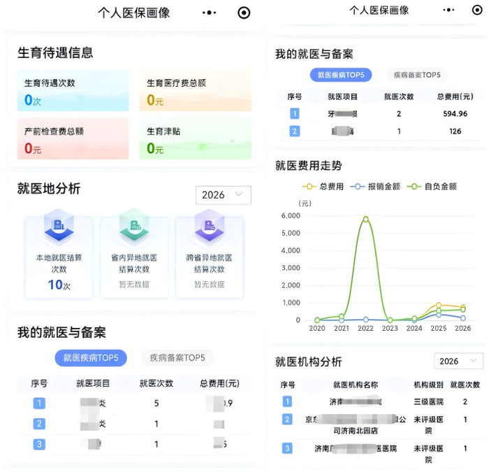This screenshot has height=472, width=489.
Task: Open the three-dots menu in right screen header
Action: 448,10
